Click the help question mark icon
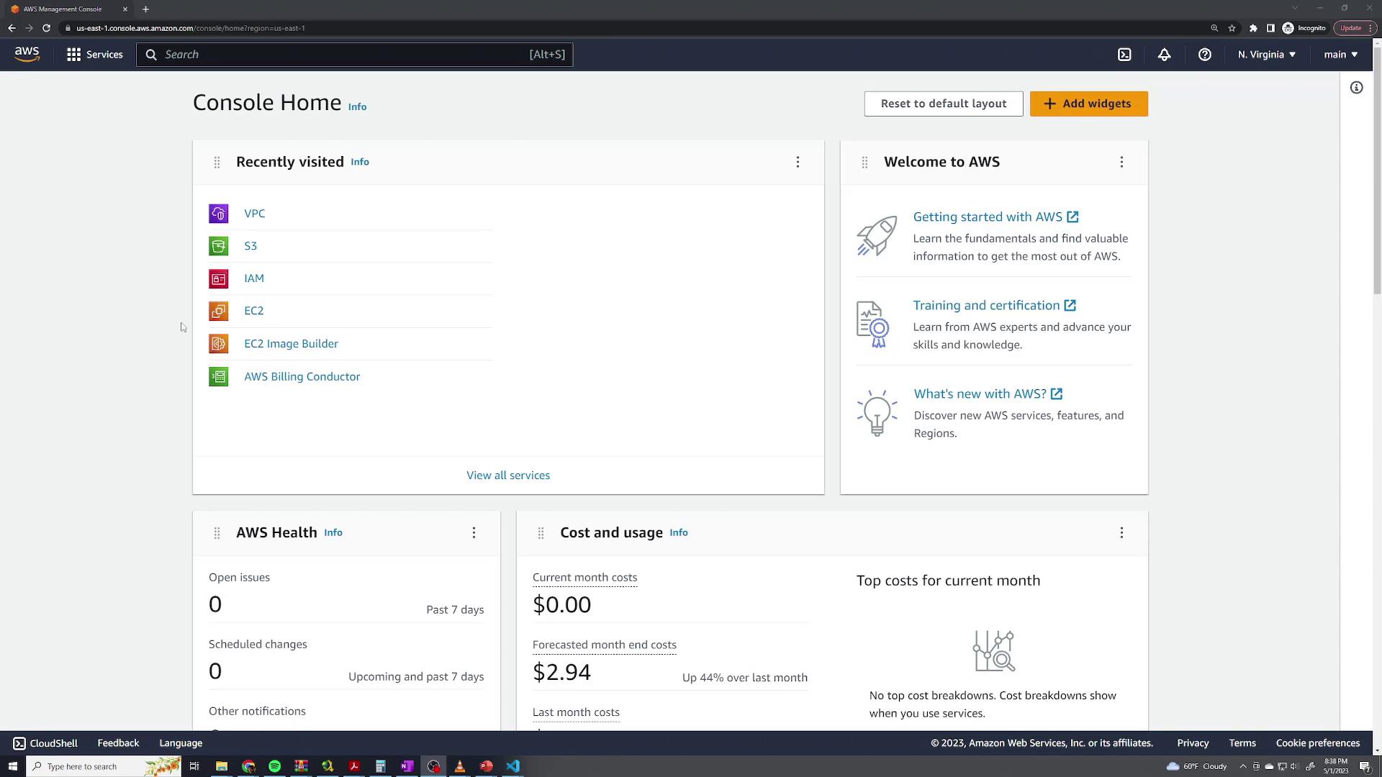Image resolution: width=1382 pixels, height=777 pixels. tap(1204, 55)
